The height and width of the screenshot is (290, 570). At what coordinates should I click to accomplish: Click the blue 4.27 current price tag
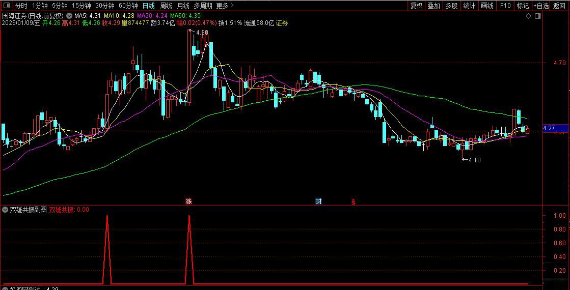tap(555, 128)
